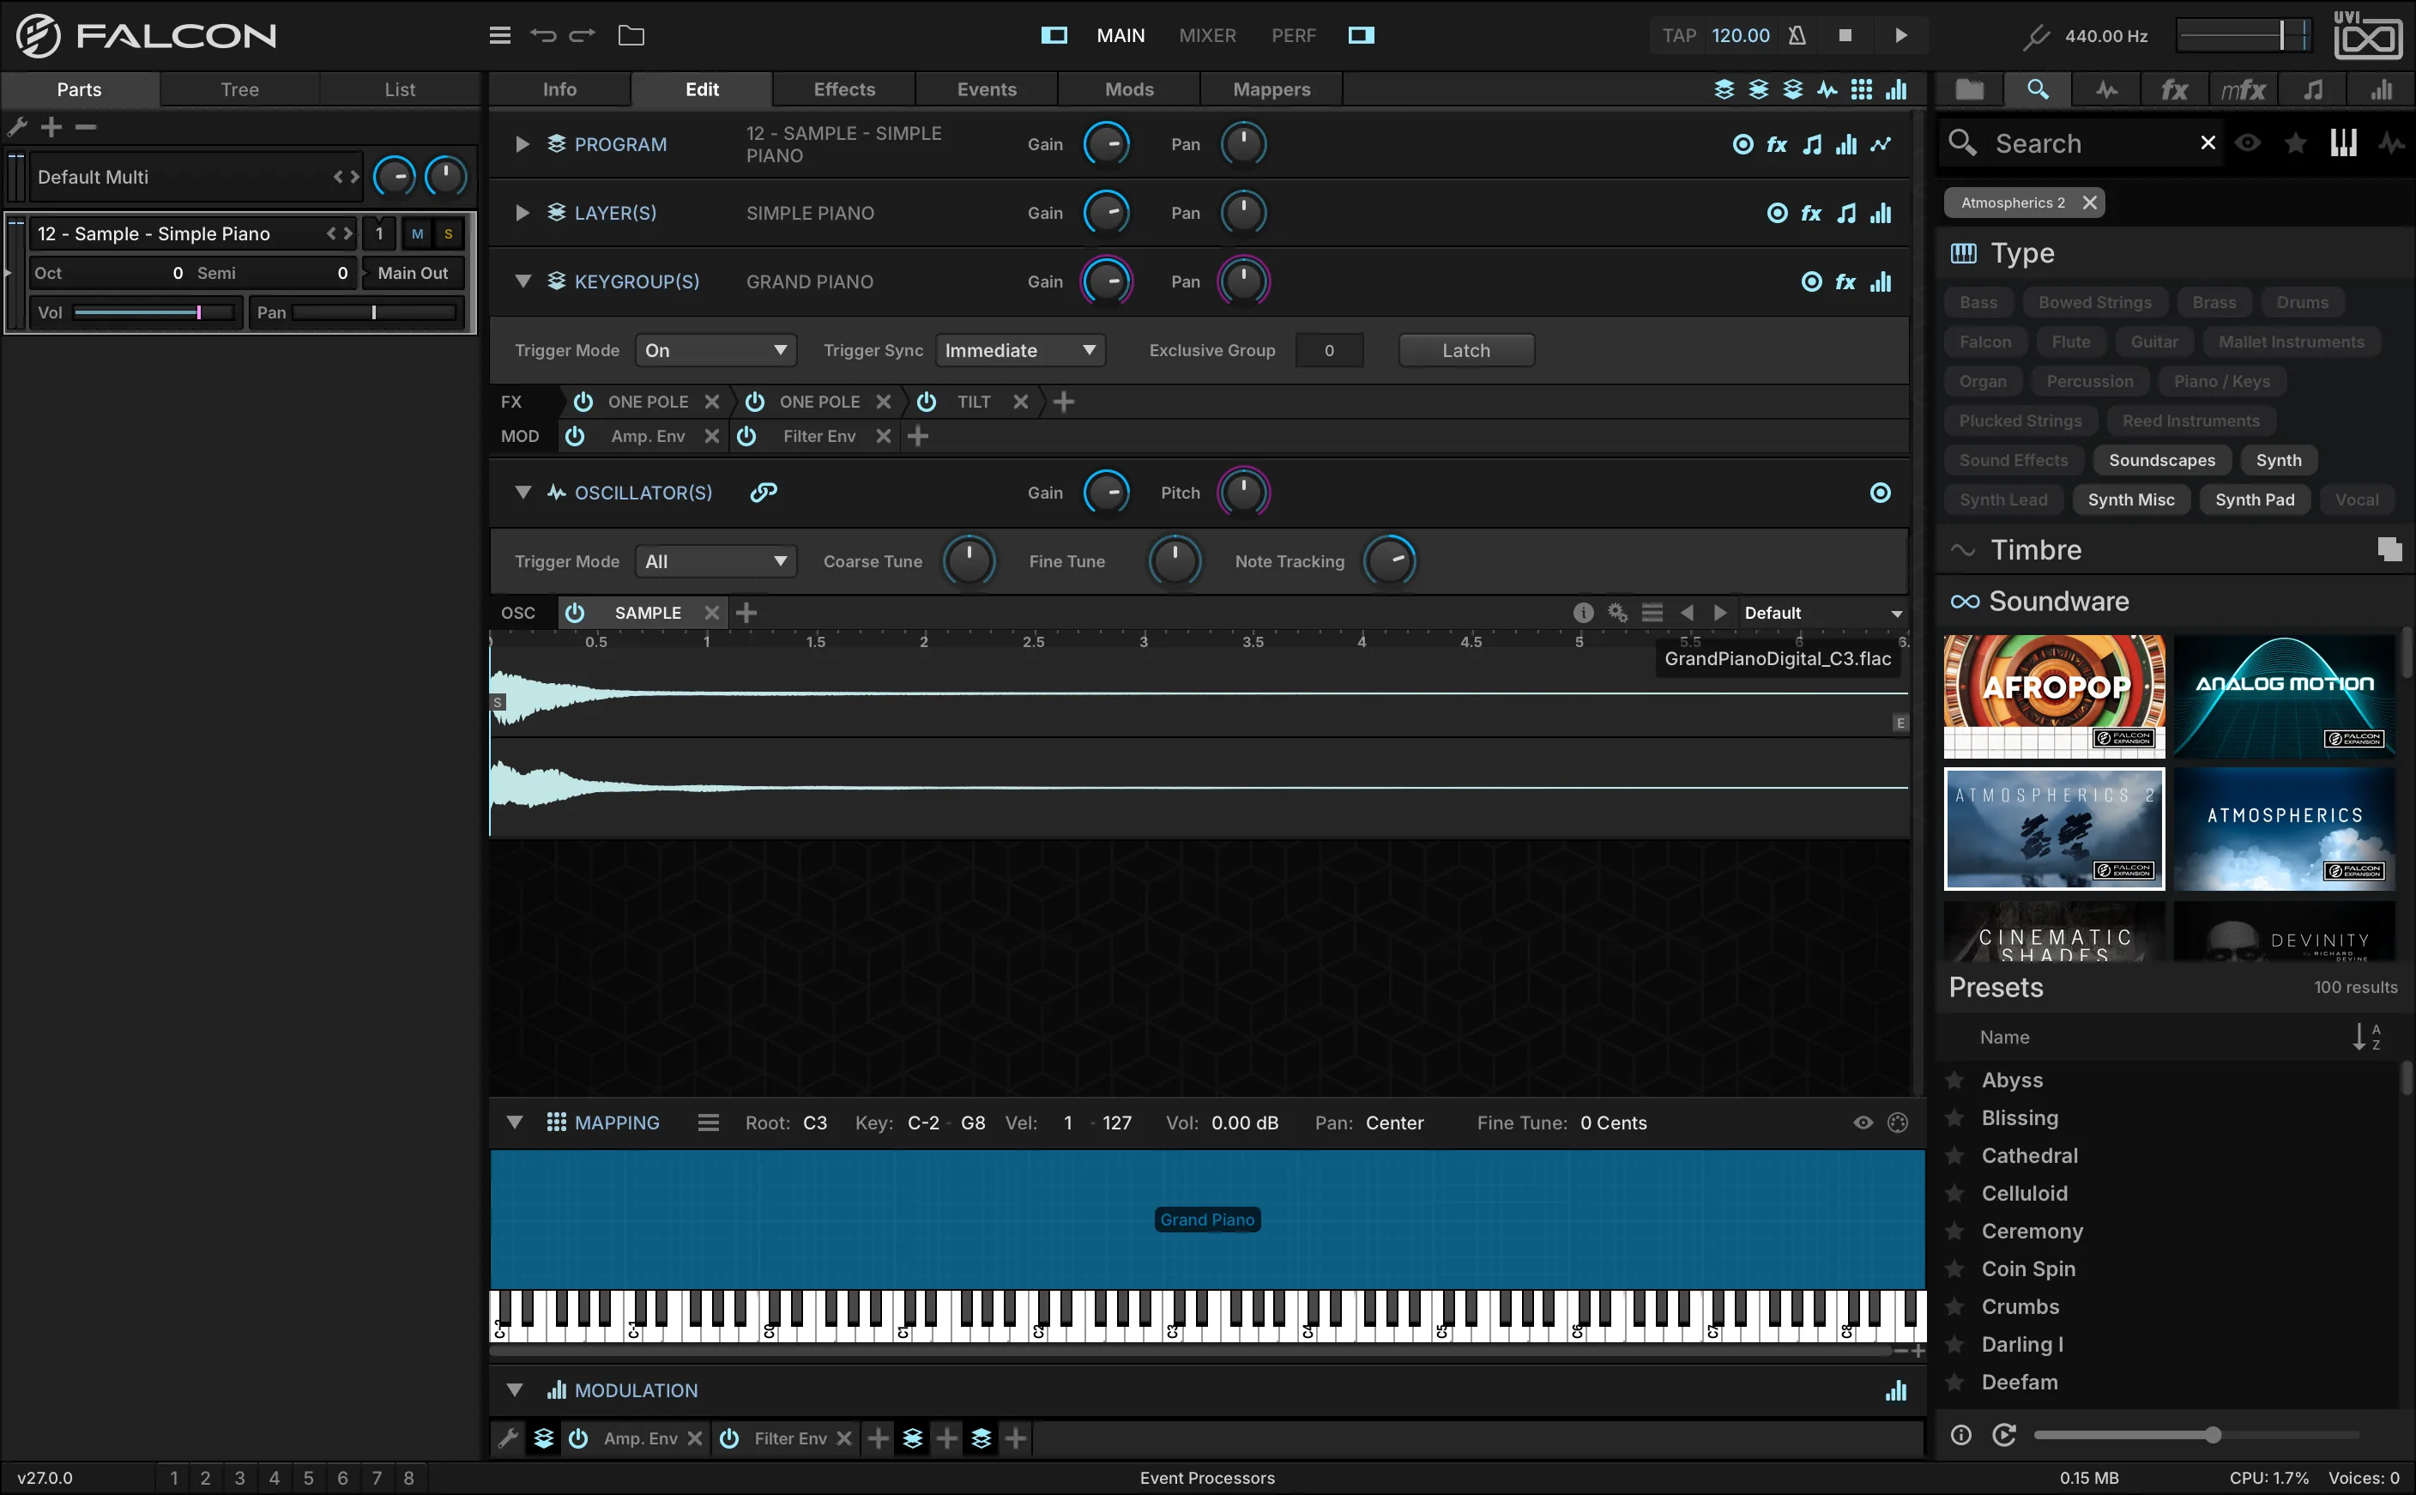
Task: Toggle the eye visibility icon in MAPPING header
Action: tap(1863, 1123)
